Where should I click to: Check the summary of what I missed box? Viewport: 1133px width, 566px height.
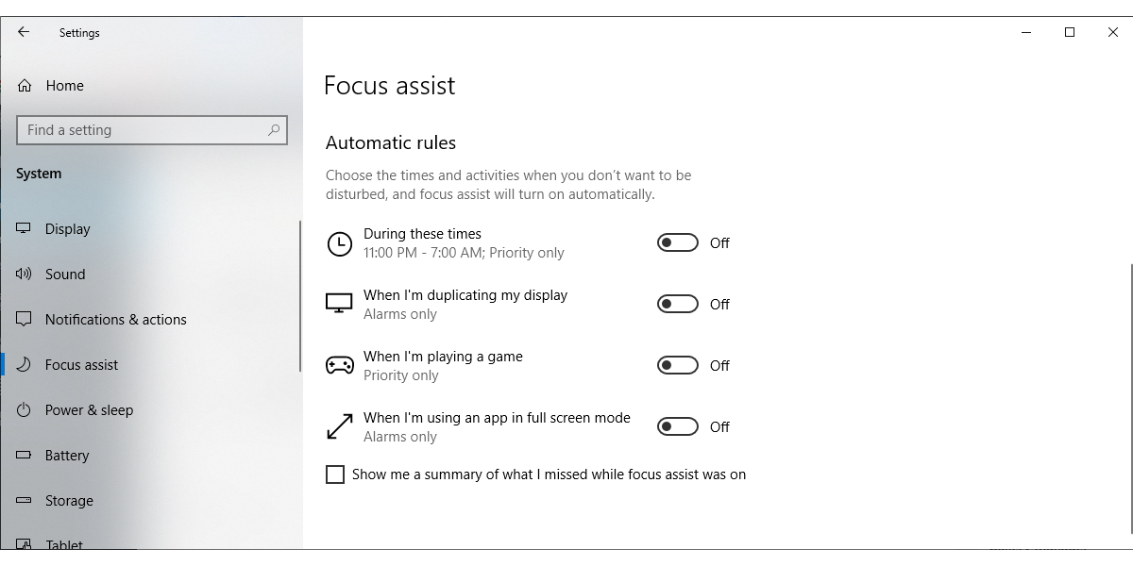[335, 474]
